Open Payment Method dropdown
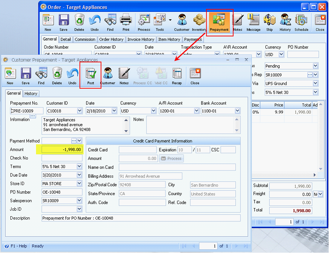The width and height of the screenshot is (329, 253). tap(80, 141)
